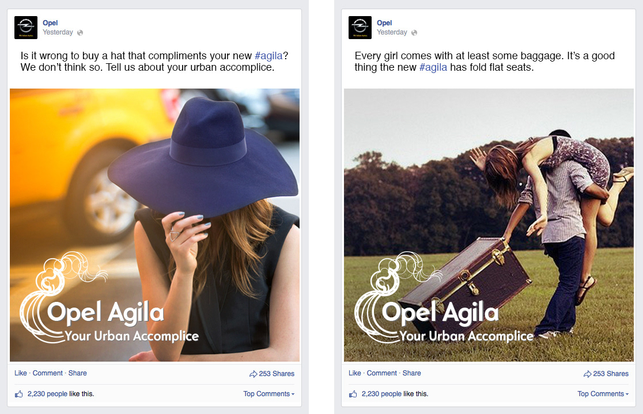
Task: Click thumbs-up icon on right post
Action: pyautogui.click(x=353, y=394)
